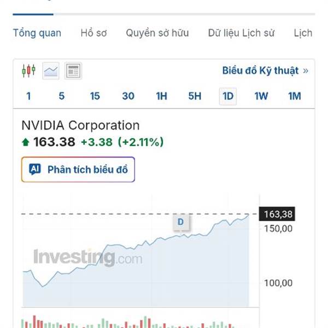Viewport: 328px width, 328px height.
Task: Select the 1D timeframe
Action: click(228, 96)
